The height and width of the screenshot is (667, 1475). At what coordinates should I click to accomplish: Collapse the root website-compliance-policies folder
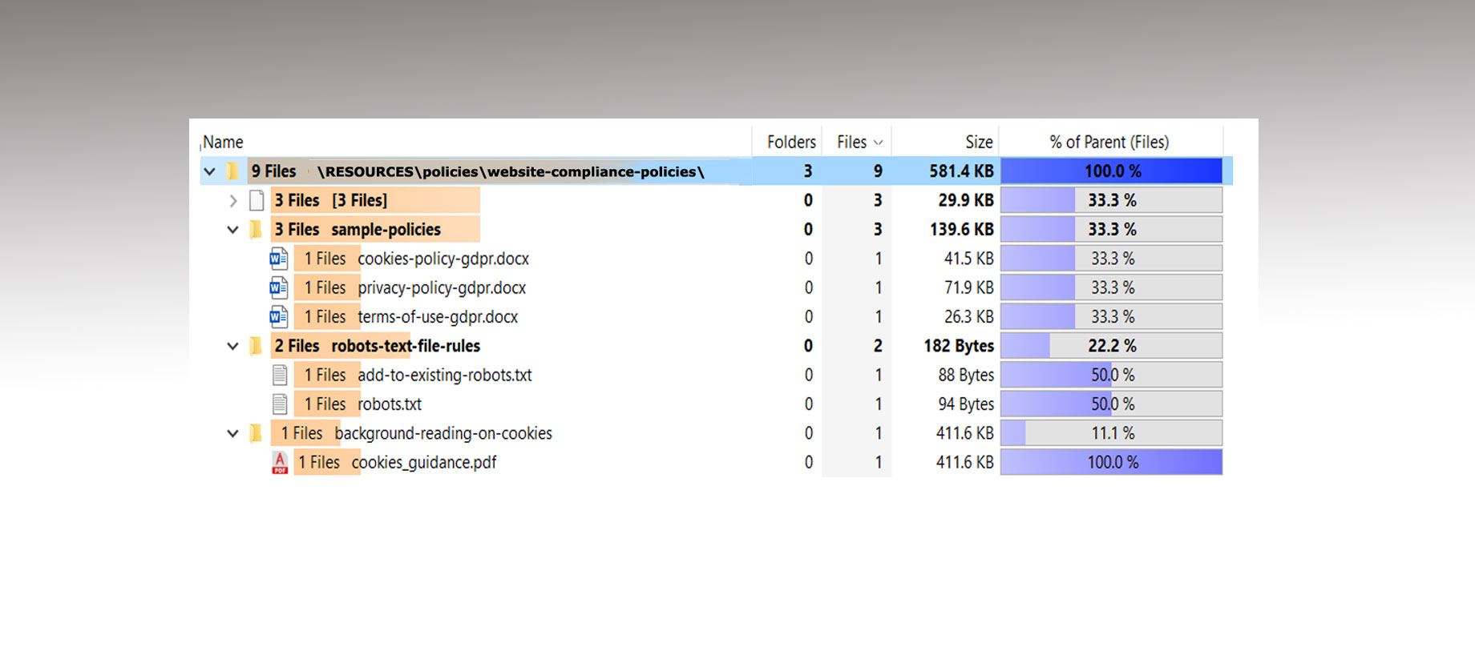[210, 171]
